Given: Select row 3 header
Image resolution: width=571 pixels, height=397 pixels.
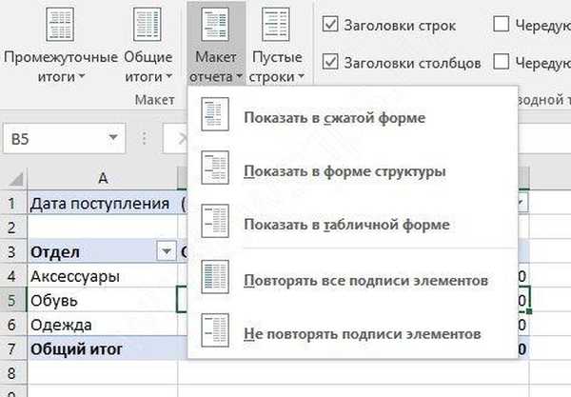Looking at the screenshot, I should pos(12,251).
